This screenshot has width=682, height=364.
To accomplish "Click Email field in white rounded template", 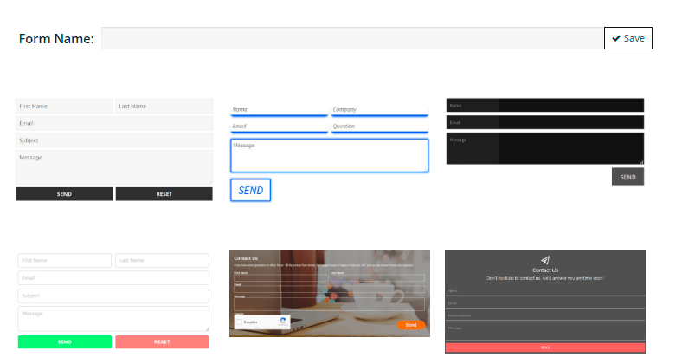I will [113, 278].
